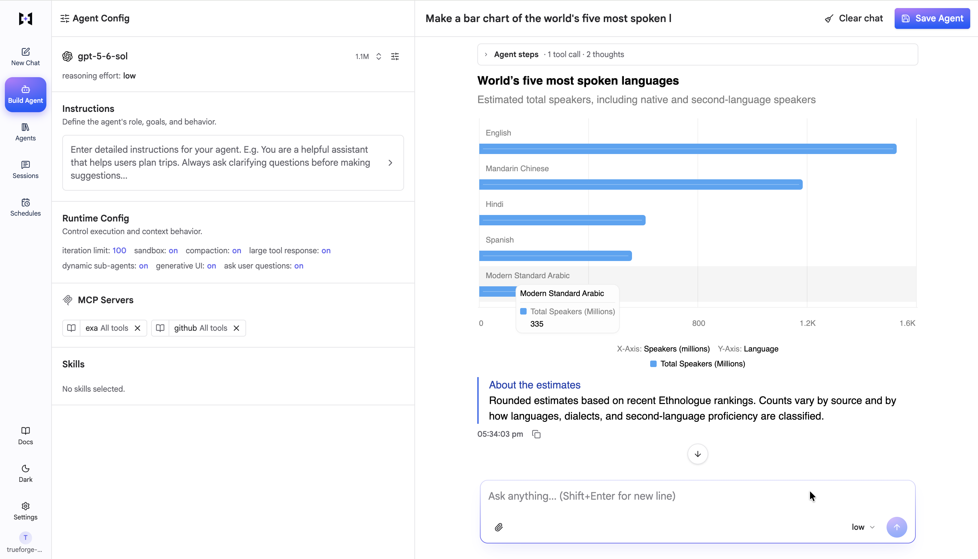Expand the Agent steps section
Viewport: 978px width, 559px height.
[698, 54]
